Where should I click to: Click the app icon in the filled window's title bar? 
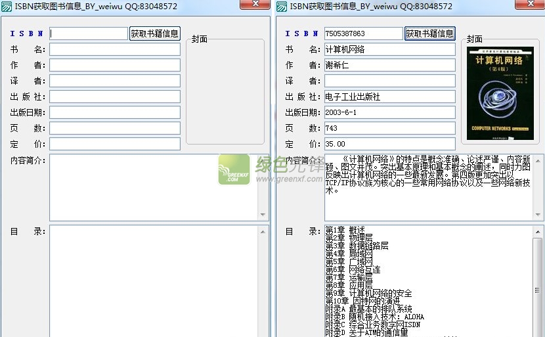(282, 6)
